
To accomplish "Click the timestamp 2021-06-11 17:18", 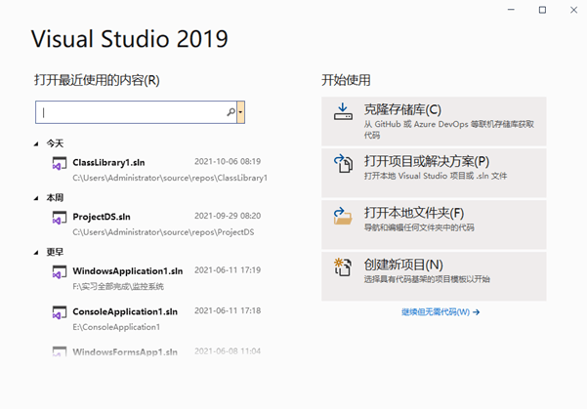I will tap(228, 310).
